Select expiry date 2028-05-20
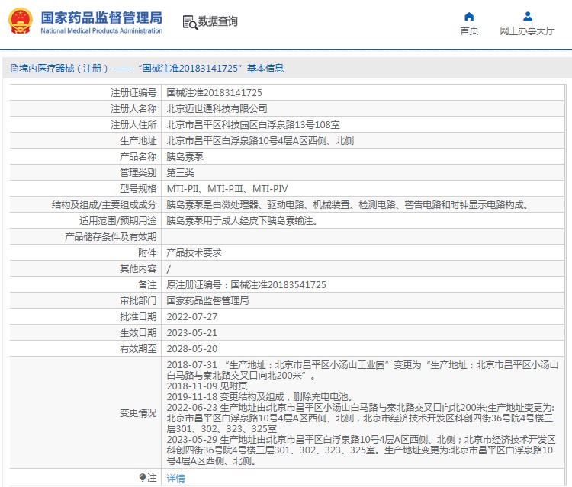Image resolution: width=572 pixels, height=487 pixels. pos(192,349)
